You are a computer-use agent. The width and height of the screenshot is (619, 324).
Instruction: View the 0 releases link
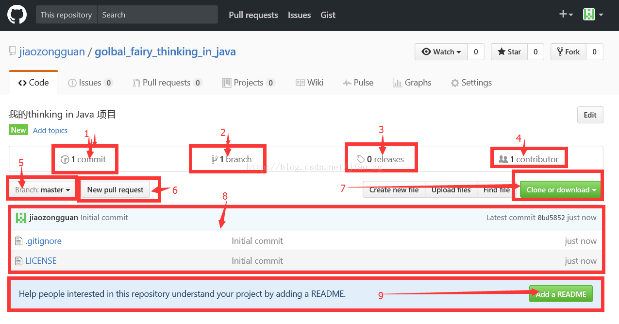click(380, 159)
